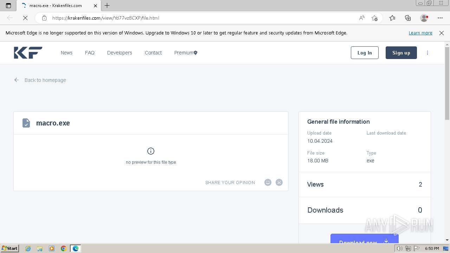Screen dimensions: 450x253
Task: Open the Windows Start menu
Action: tap(10, 248)
